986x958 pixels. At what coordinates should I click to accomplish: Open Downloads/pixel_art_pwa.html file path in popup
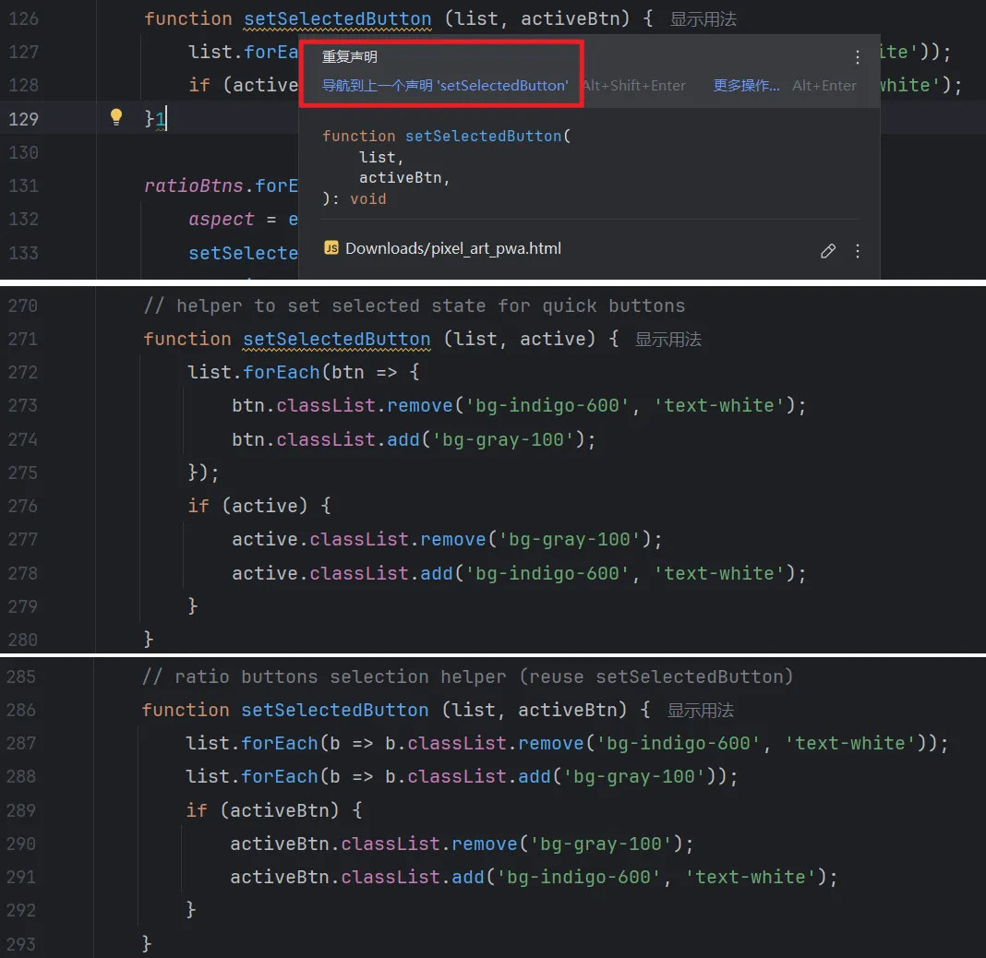(x=452, y=248)
